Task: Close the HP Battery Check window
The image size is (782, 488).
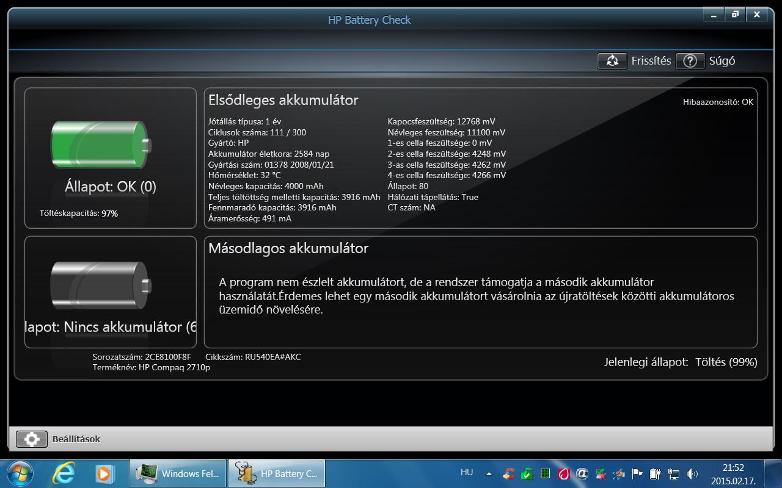Action: 758,15
